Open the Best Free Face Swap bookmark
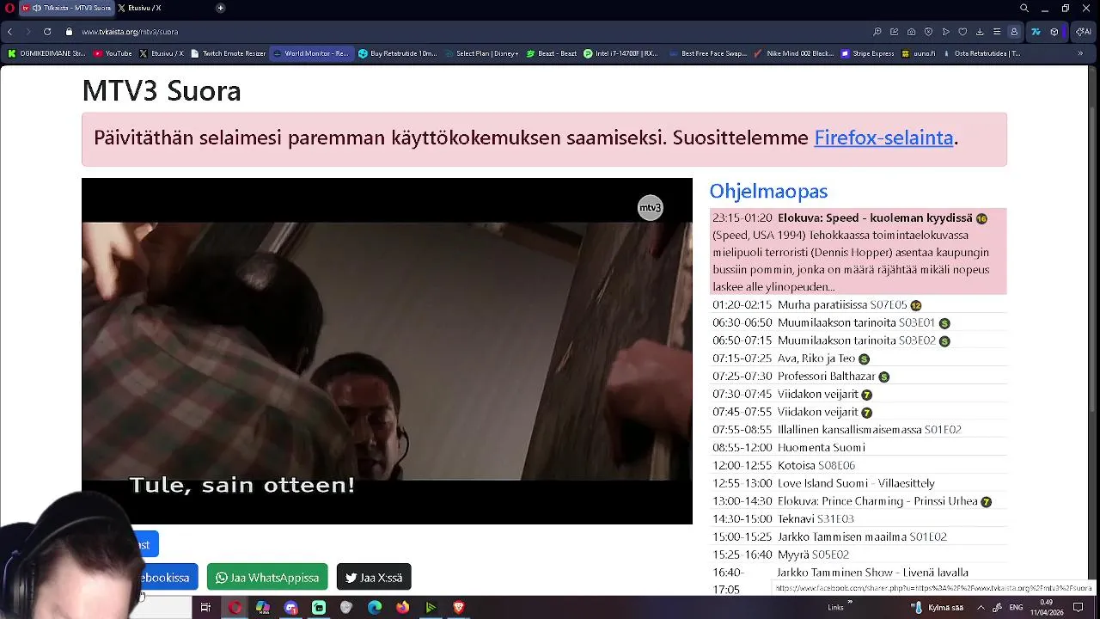 707,53
